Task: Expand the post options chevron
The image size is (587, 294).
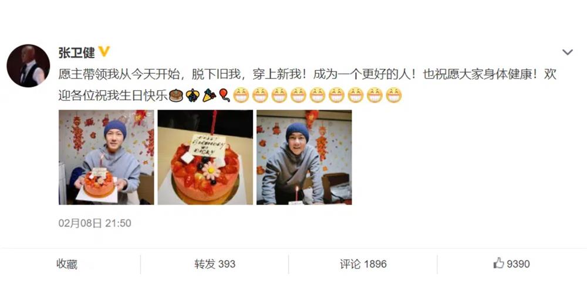Action: pyautogui.click(x=568, y=52)
